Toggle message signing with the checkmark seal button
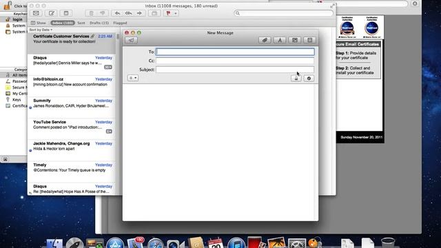441x248 pixels. tap(309, 79)
